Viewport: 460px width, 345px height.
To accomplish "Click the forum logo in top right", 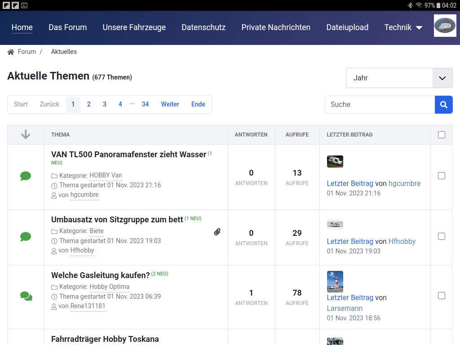I will pyautogui.click(x=445, y=26).
